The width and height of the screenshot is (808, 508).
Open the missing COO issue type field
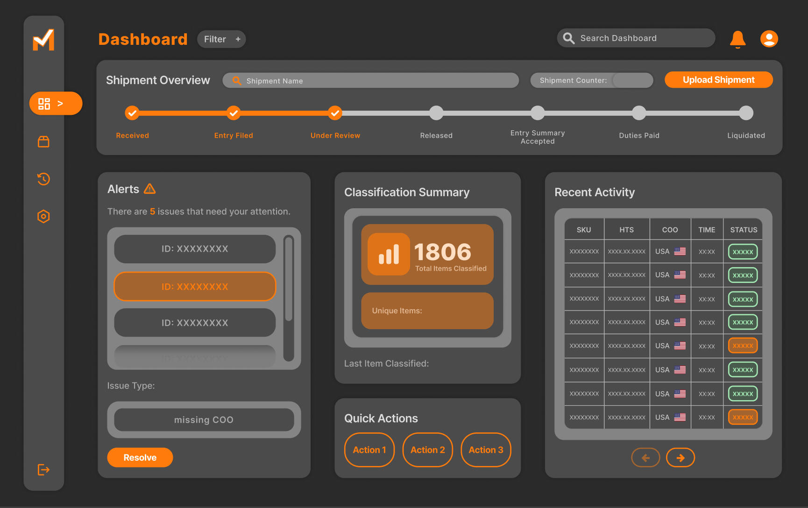click(204, 420)
